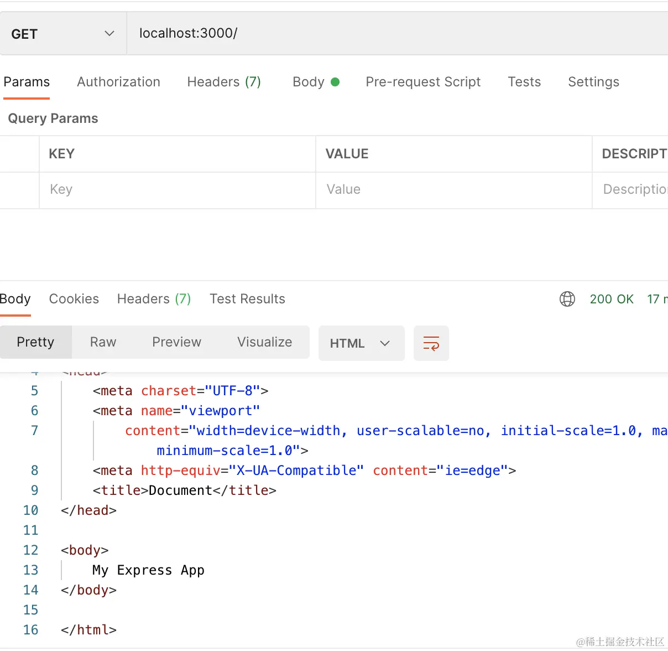Open the request Body tab
Image resolution: width=668 pixels, height=651 pixels.
(x=316, y=82)
